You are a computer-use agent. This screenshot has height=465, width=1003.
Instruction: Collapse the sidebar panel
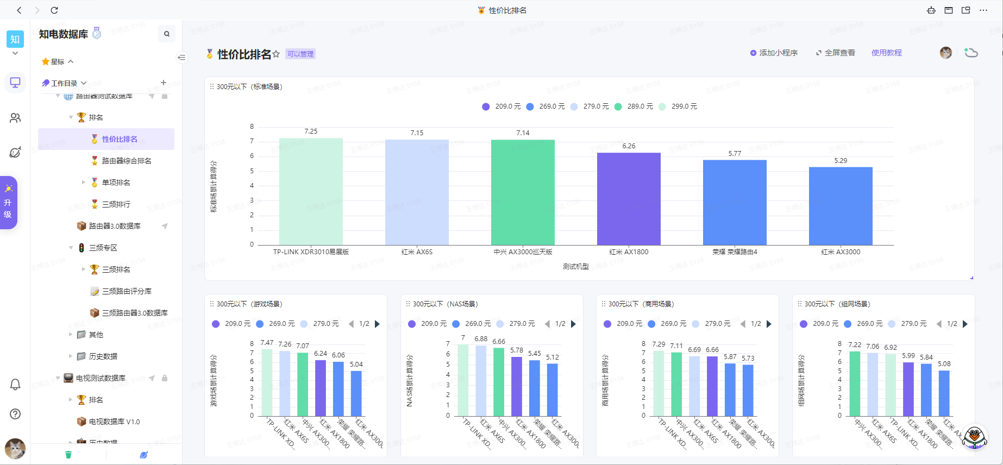pyautogui.click(x=181, y=57)
